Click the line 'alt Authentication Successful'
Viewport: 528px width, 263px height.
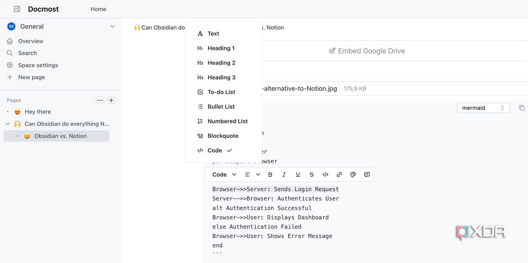[262, 208]
